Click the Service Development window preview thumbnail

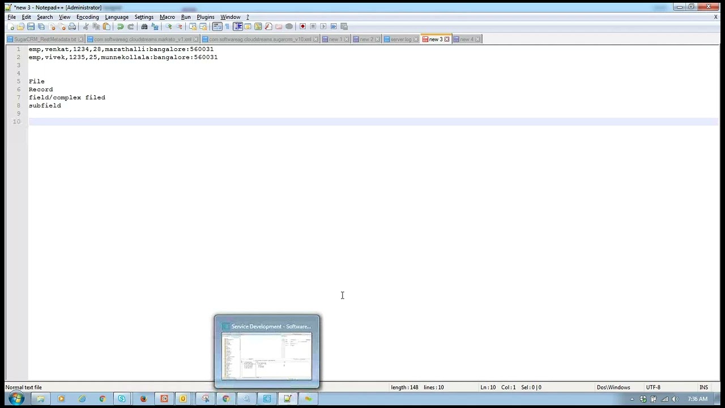coord(267,356)
